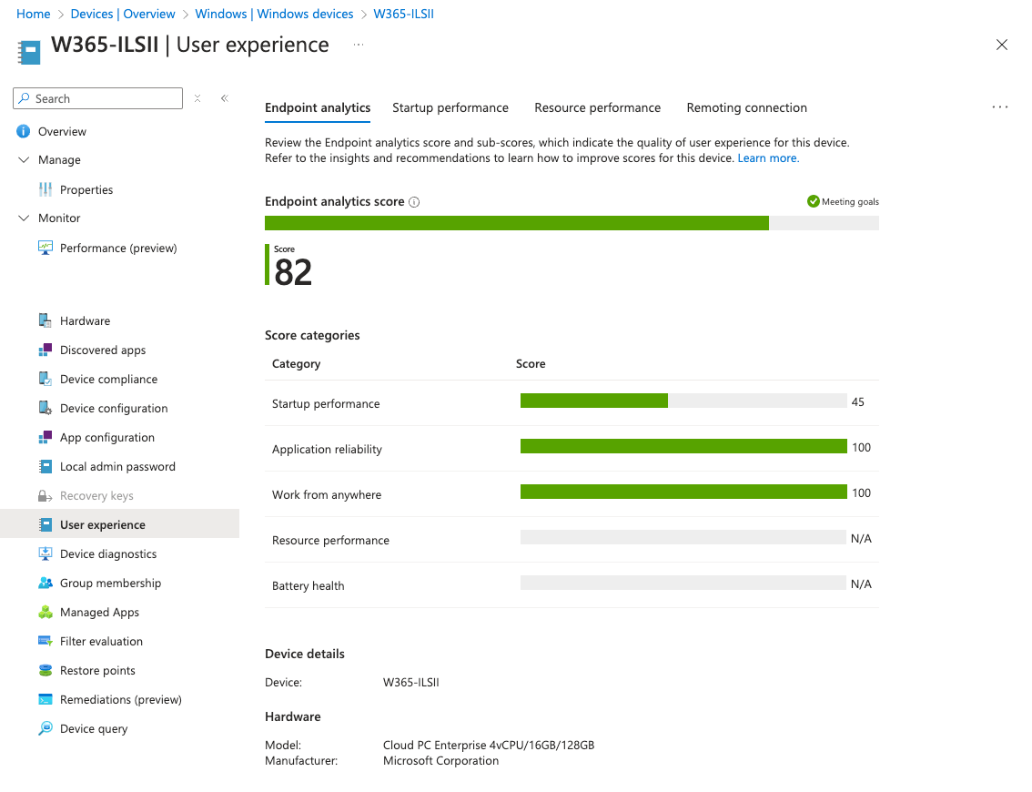The height and width of the screenshot is (792, 1032).
Task: Click the Recovery keys lock icon
Action: tap(46, 496)
